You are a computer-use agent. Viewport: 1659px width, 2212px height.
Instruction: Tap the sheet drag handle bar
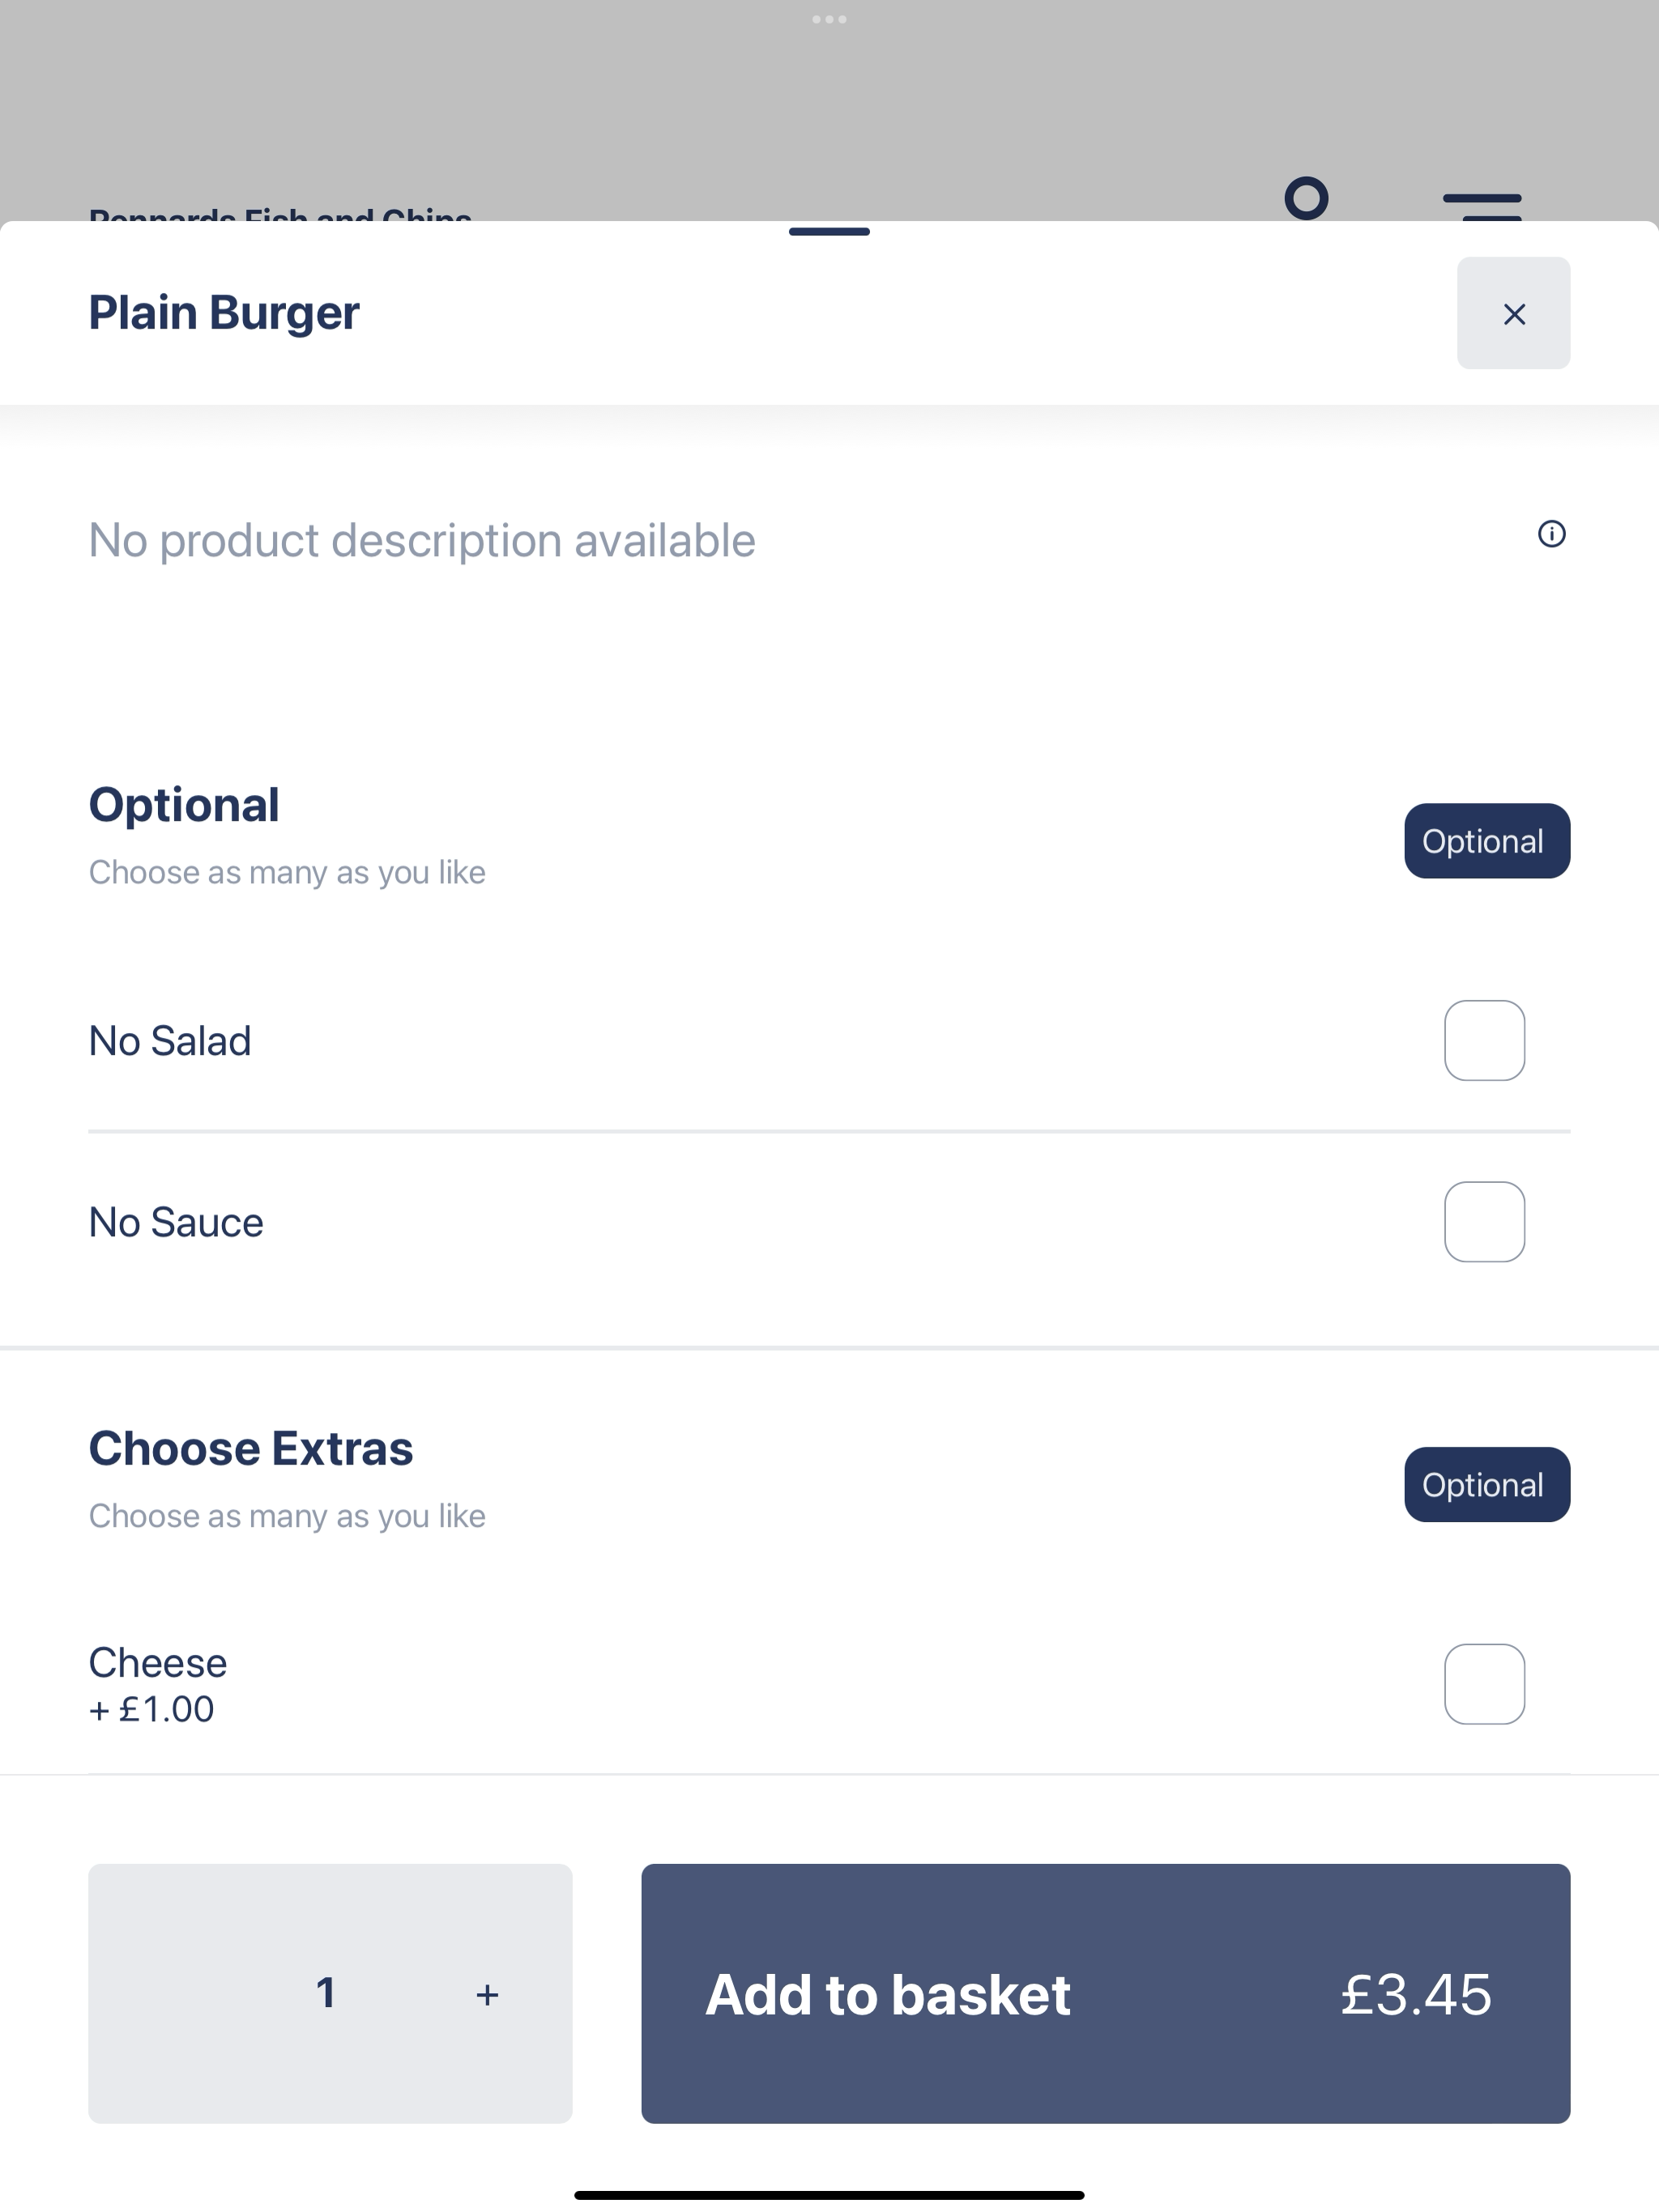pos(829,232)
